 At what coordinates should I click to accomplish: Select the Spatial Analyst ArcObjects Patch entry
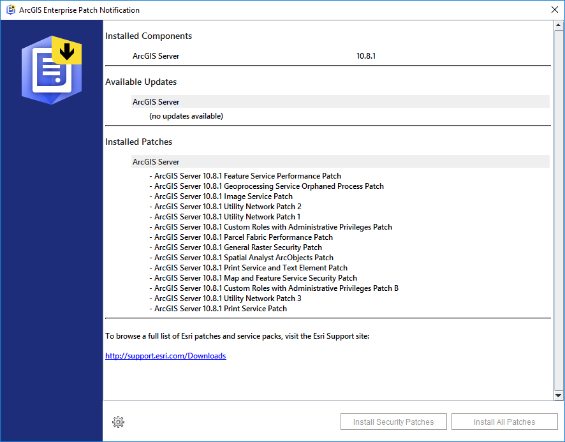[242, 258]
